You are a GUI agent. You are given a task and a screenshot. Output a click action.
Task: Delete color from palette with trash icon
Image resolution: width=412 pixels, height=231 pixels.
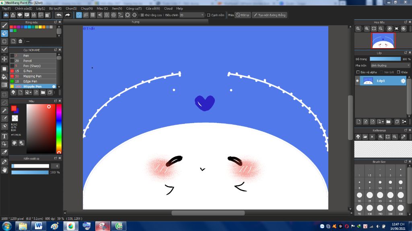click(x=20, y=41)
